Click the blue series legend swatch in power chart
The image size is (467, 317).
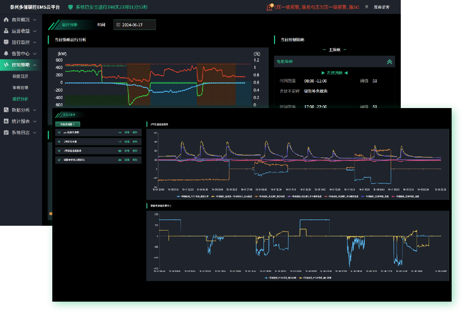(x=266, y=278)
